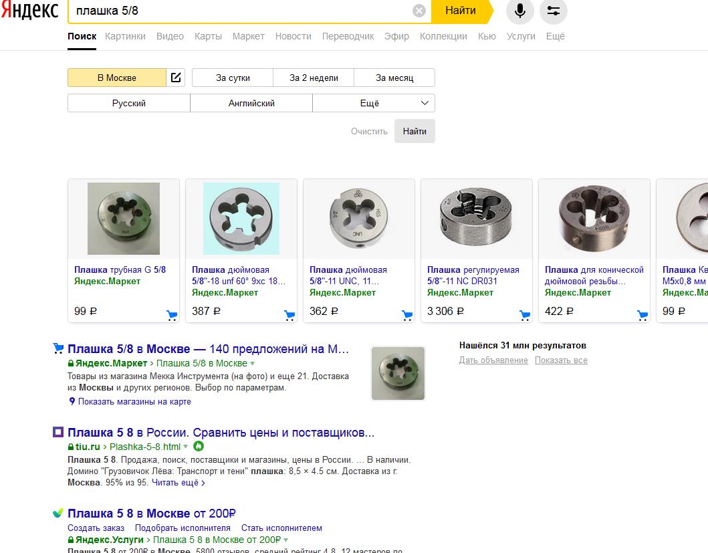Filter results to За сутки
The image size is (708, 553).
point(233,78)
